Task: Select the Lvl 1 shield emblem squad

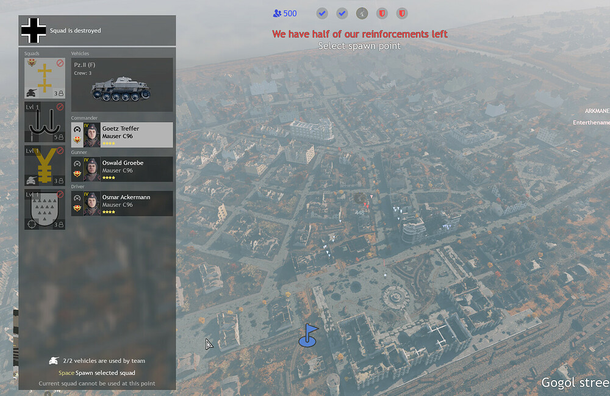Action: (x=45, y=209)
